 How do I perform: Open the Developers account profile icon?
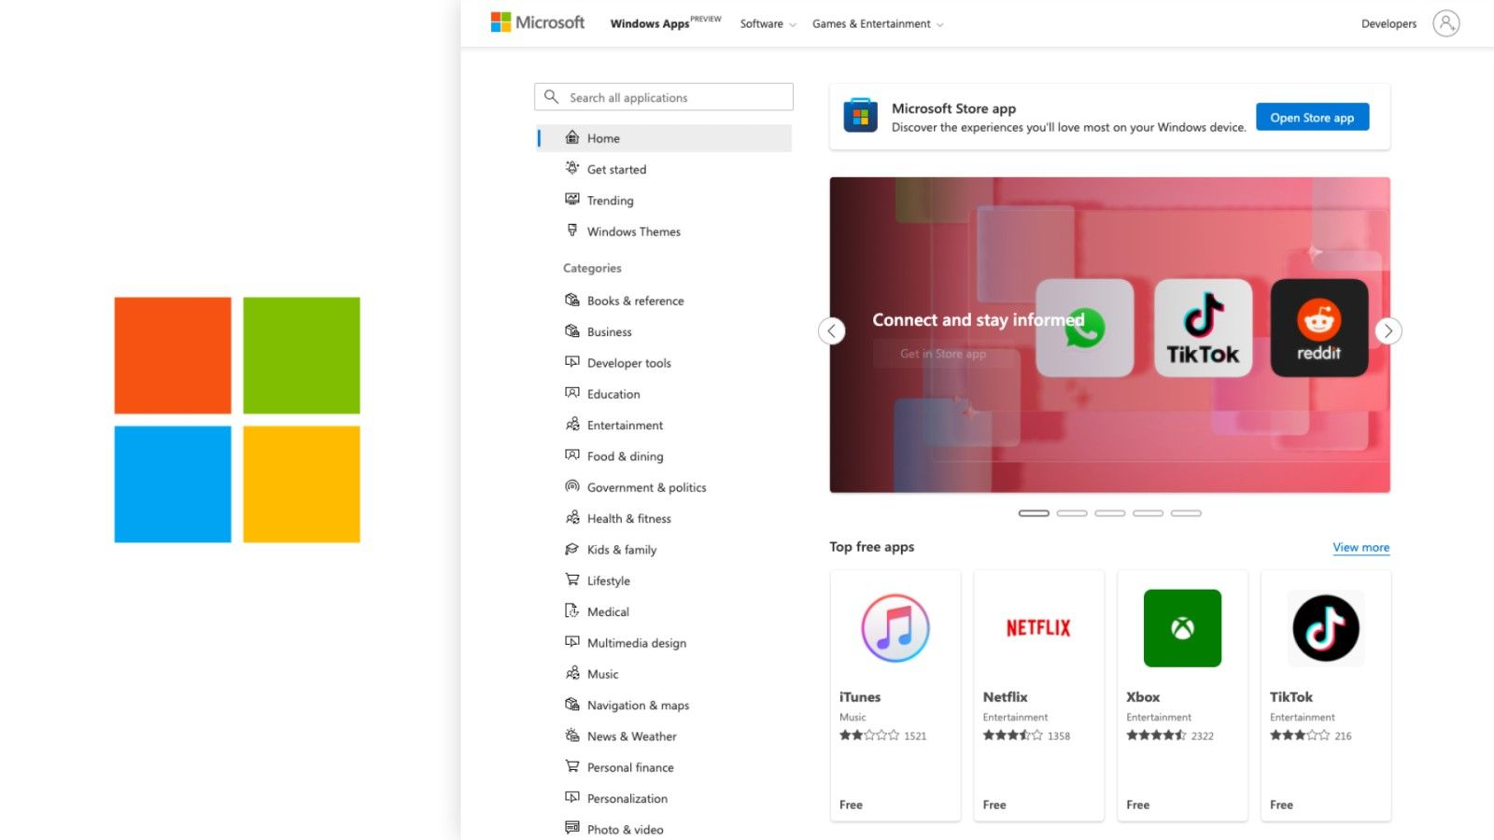coord(1446,23)
